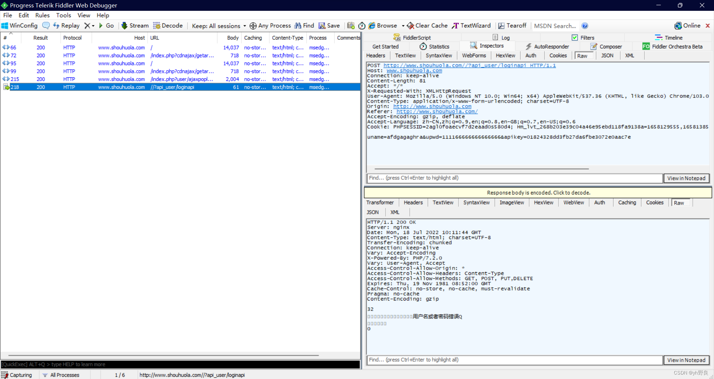Click the Origin header link

(x=432, y=106)
